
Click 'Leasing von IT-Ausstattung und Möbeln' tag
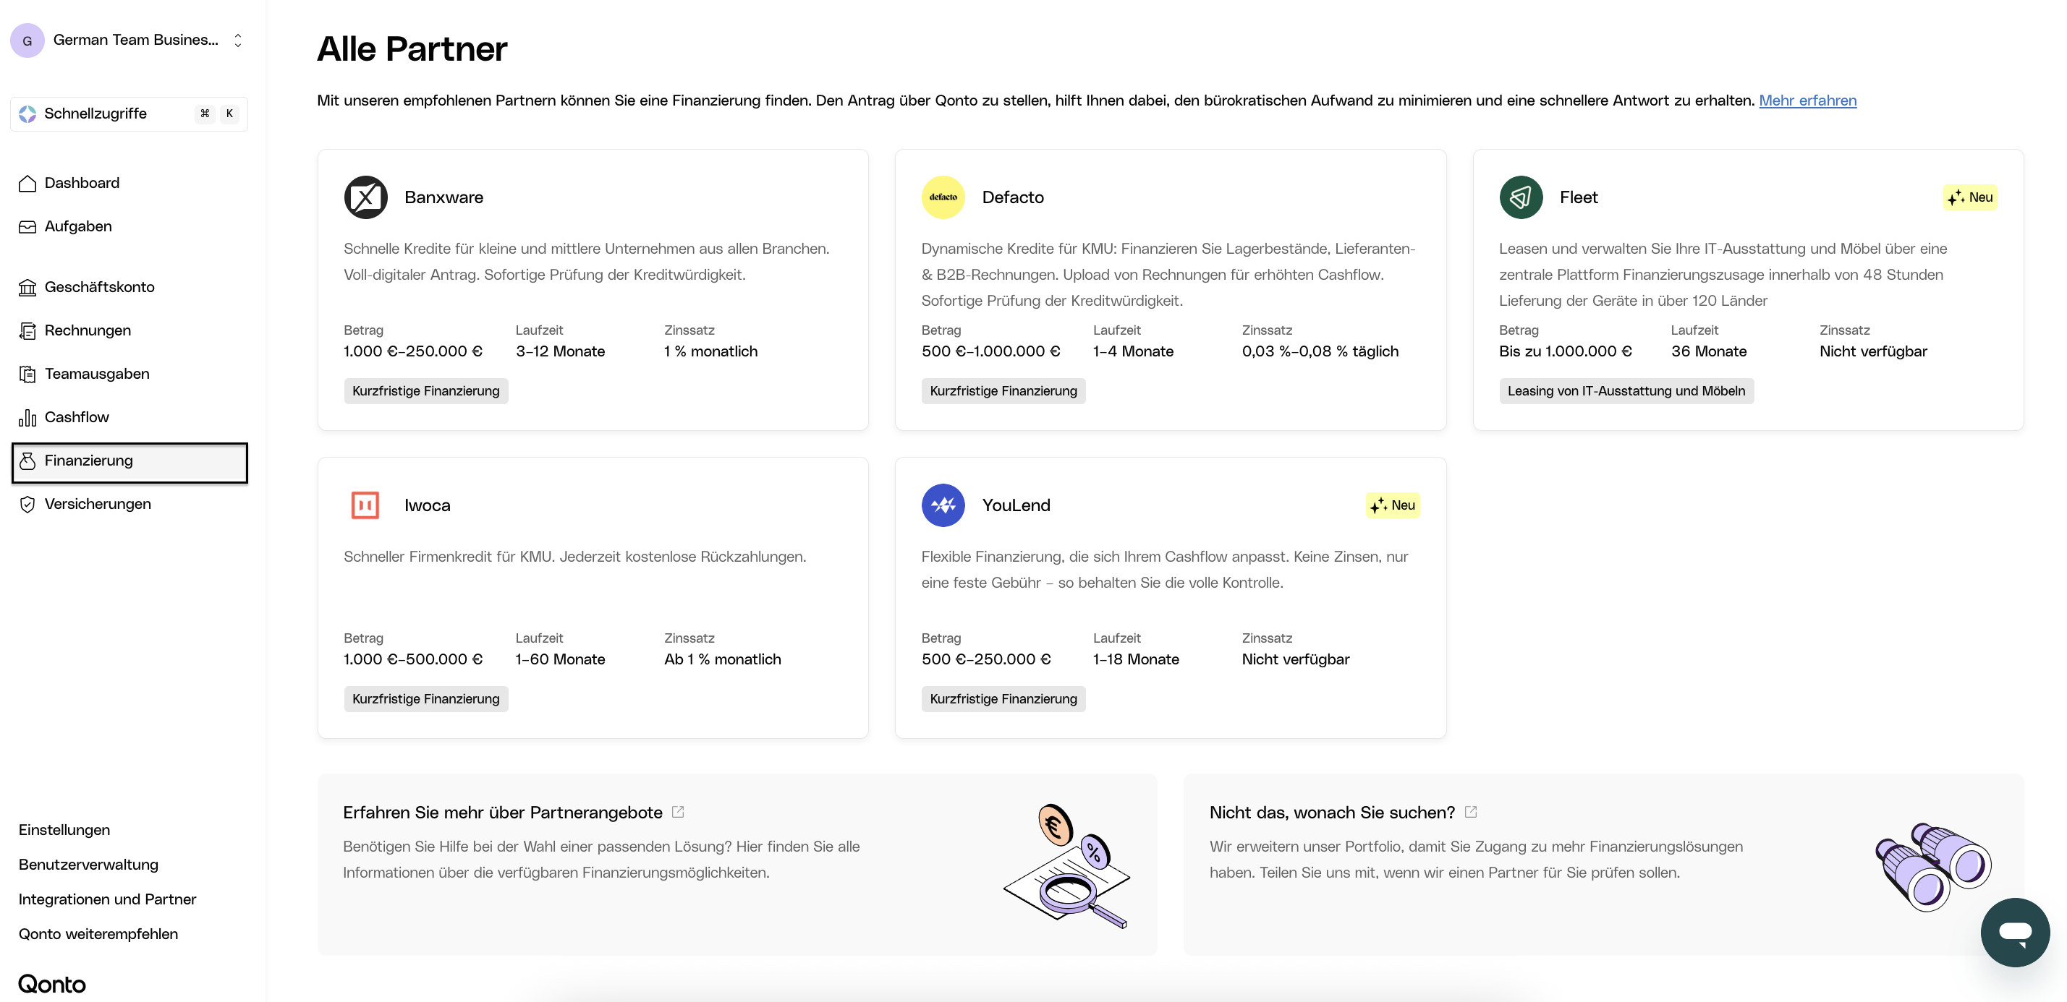(1626, 391)
